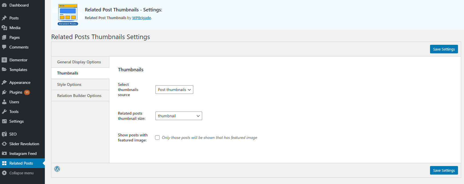Click the 'Select thumbnails source' label

click(128, 90)
